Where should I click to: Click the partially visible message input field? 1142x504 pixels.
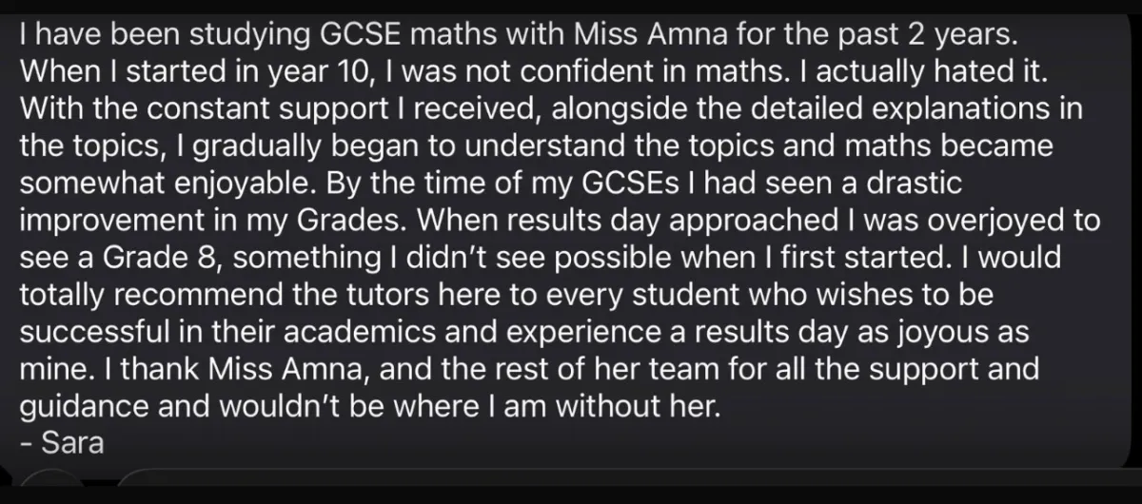coord(628,476)
